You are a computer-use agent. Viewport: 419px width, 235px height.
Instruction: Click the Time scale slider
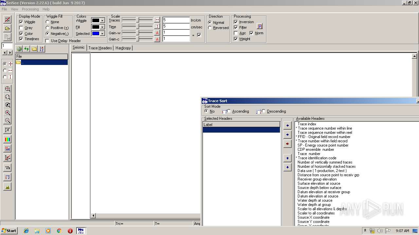(137, 26)
